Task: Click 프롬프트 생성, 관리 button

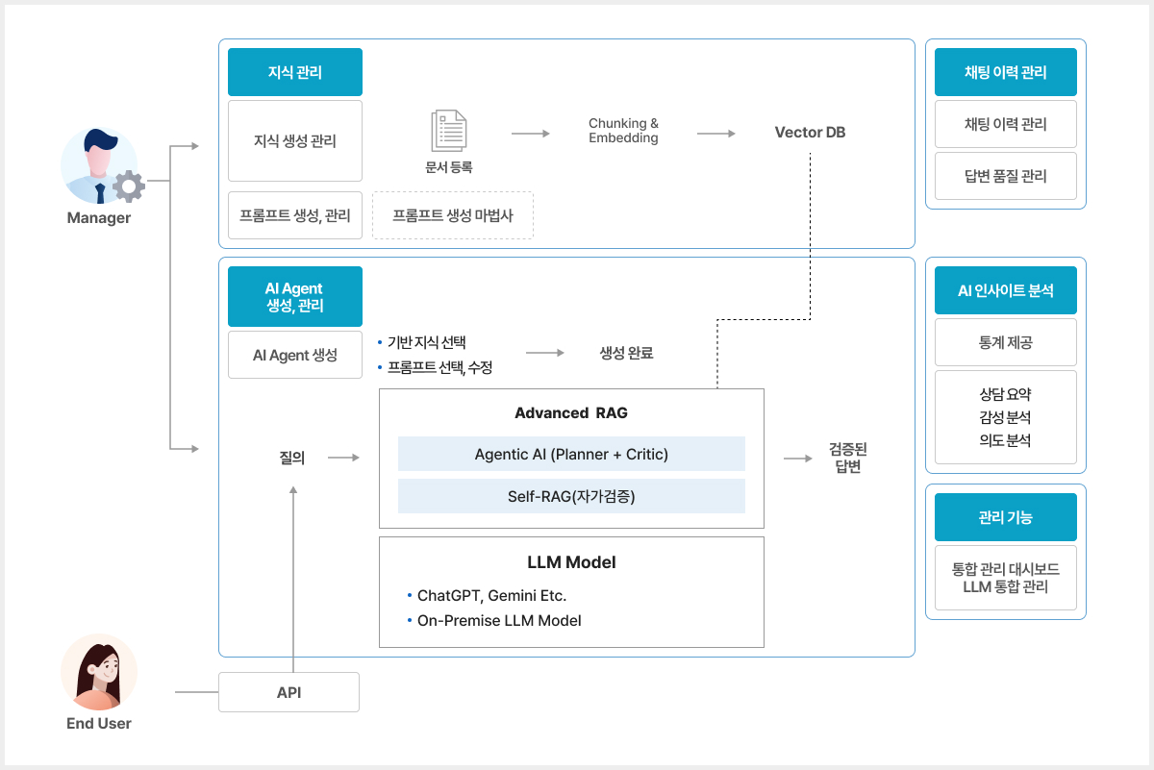Action: [295, 215]
